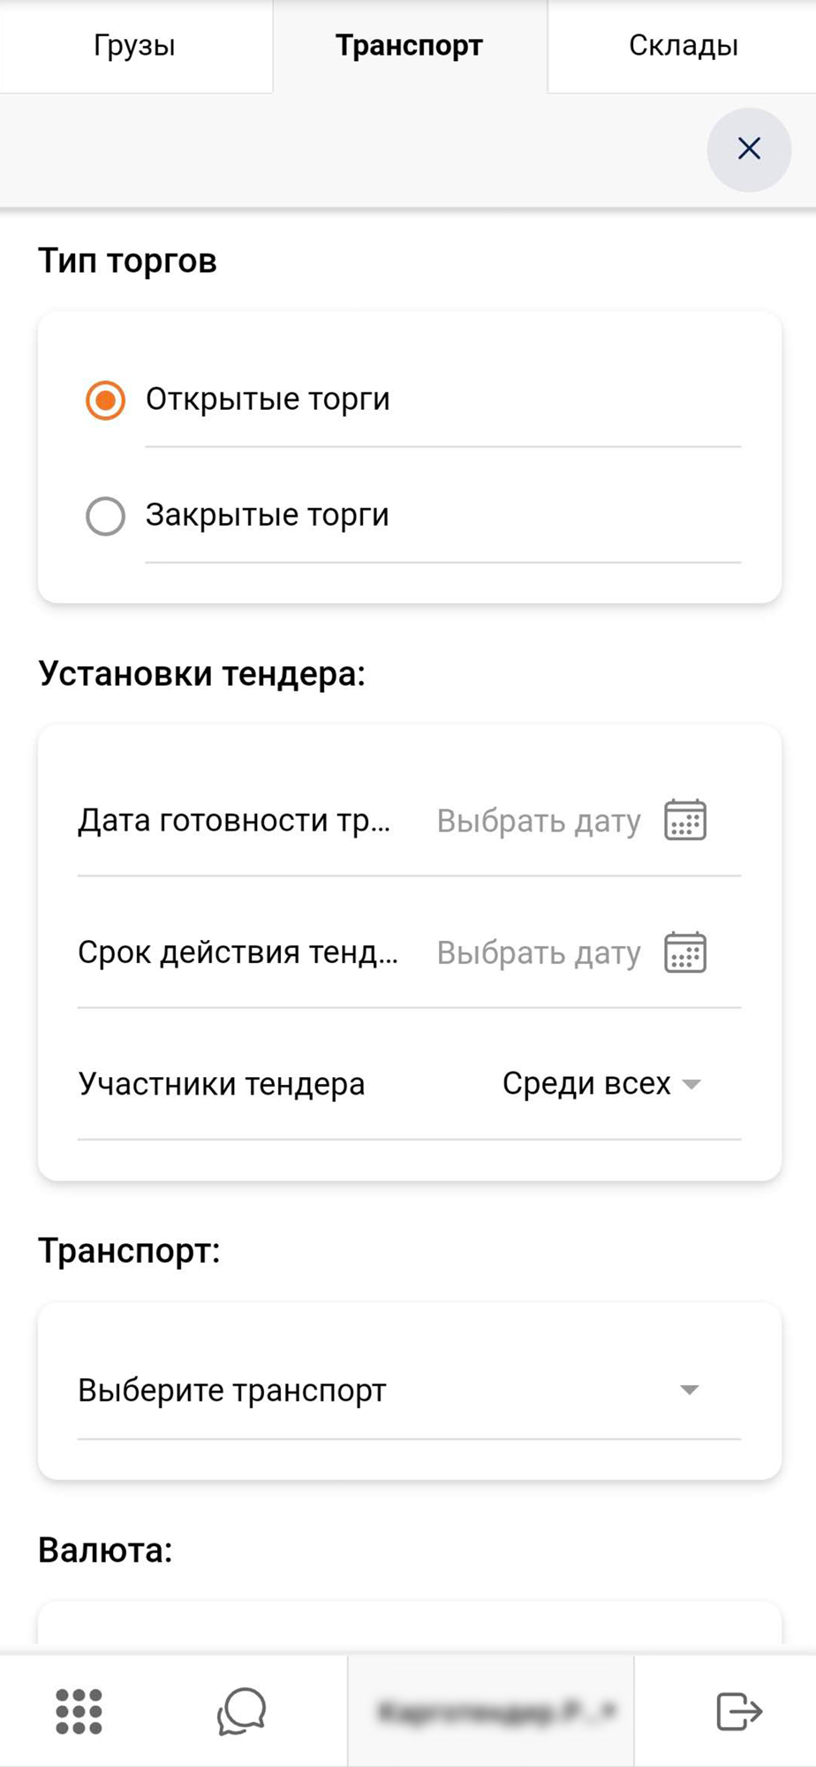Expand the Среди всех participants dropdown

pos(601,1084)
